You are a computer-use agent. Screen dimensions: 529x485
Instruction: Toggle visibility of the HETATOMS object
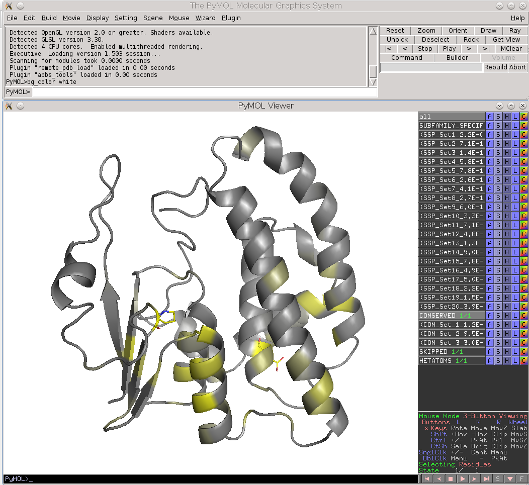pyautogui.click(x=452, y=360)
